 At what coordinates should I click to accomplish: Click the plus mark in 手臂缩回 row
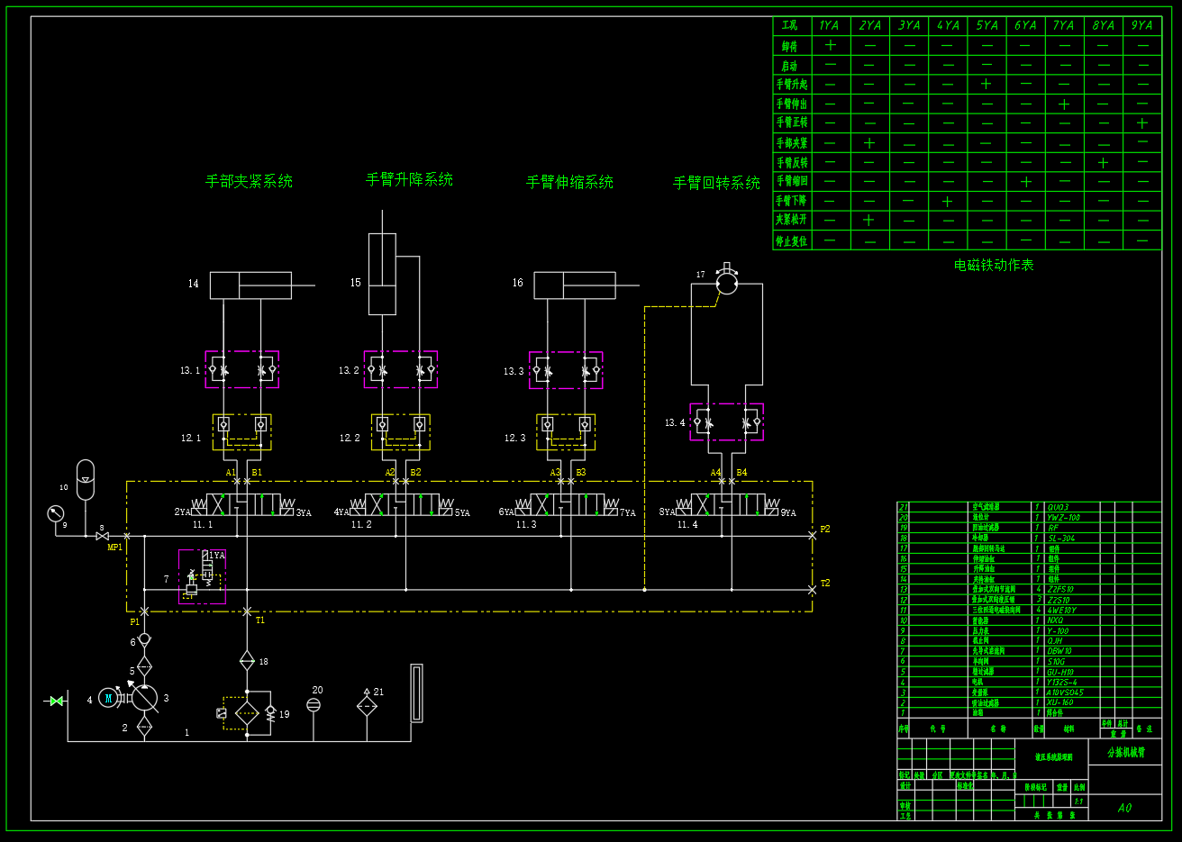pos(1025,182)
